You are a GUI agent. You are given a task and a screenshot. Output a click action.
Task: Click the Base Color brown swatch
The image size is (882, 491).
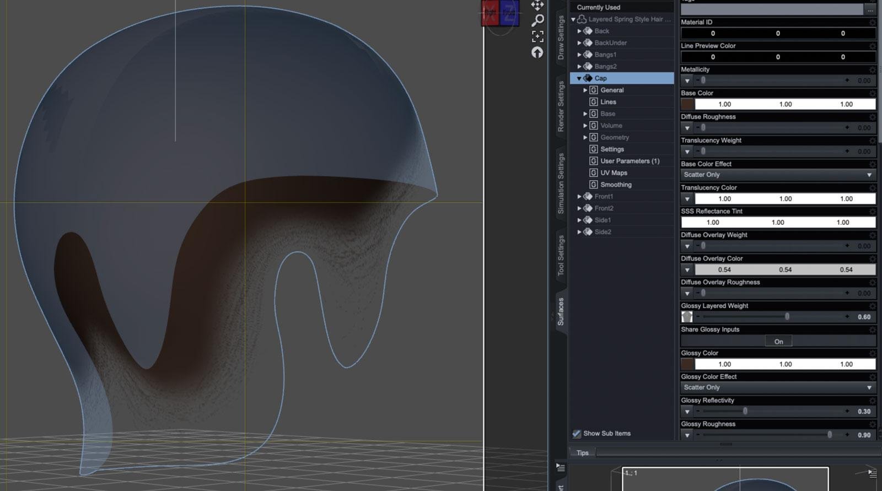[x=687, y=104]
